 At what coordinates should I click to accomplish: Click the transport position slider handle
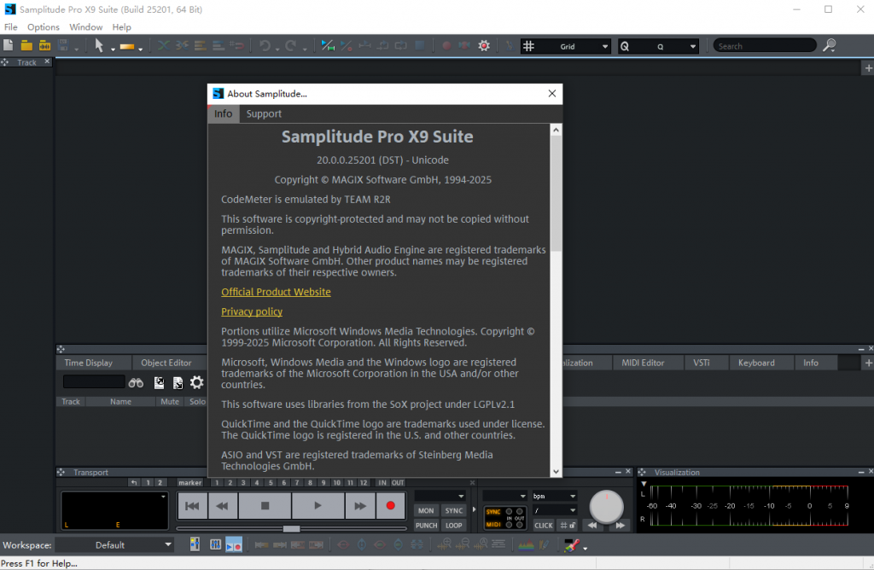291,528
